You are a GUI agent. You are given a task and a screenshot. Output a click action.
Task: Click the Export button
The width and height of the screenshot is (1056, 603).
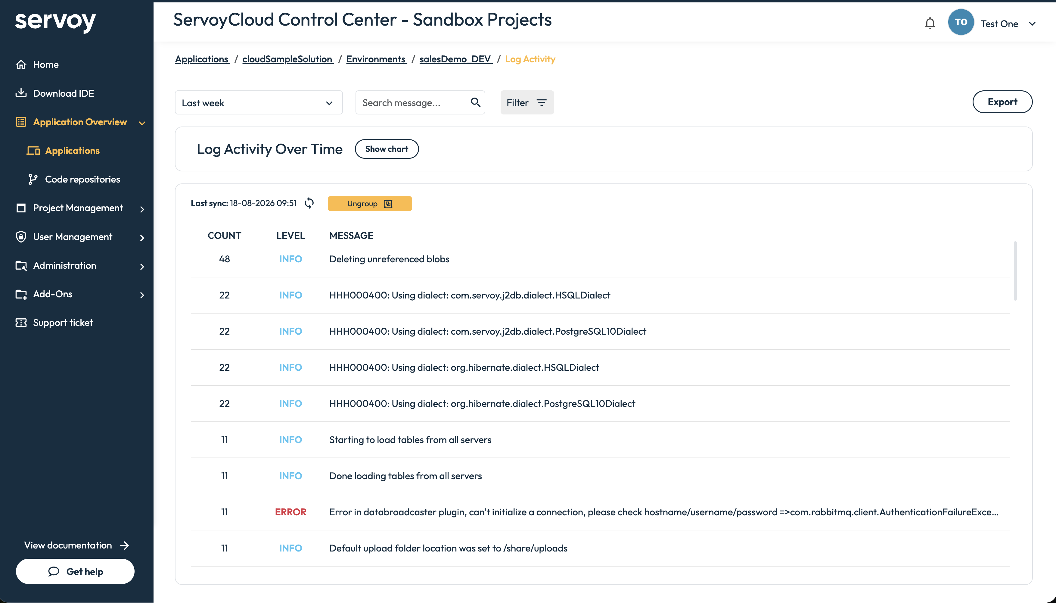pos(1002,102)
